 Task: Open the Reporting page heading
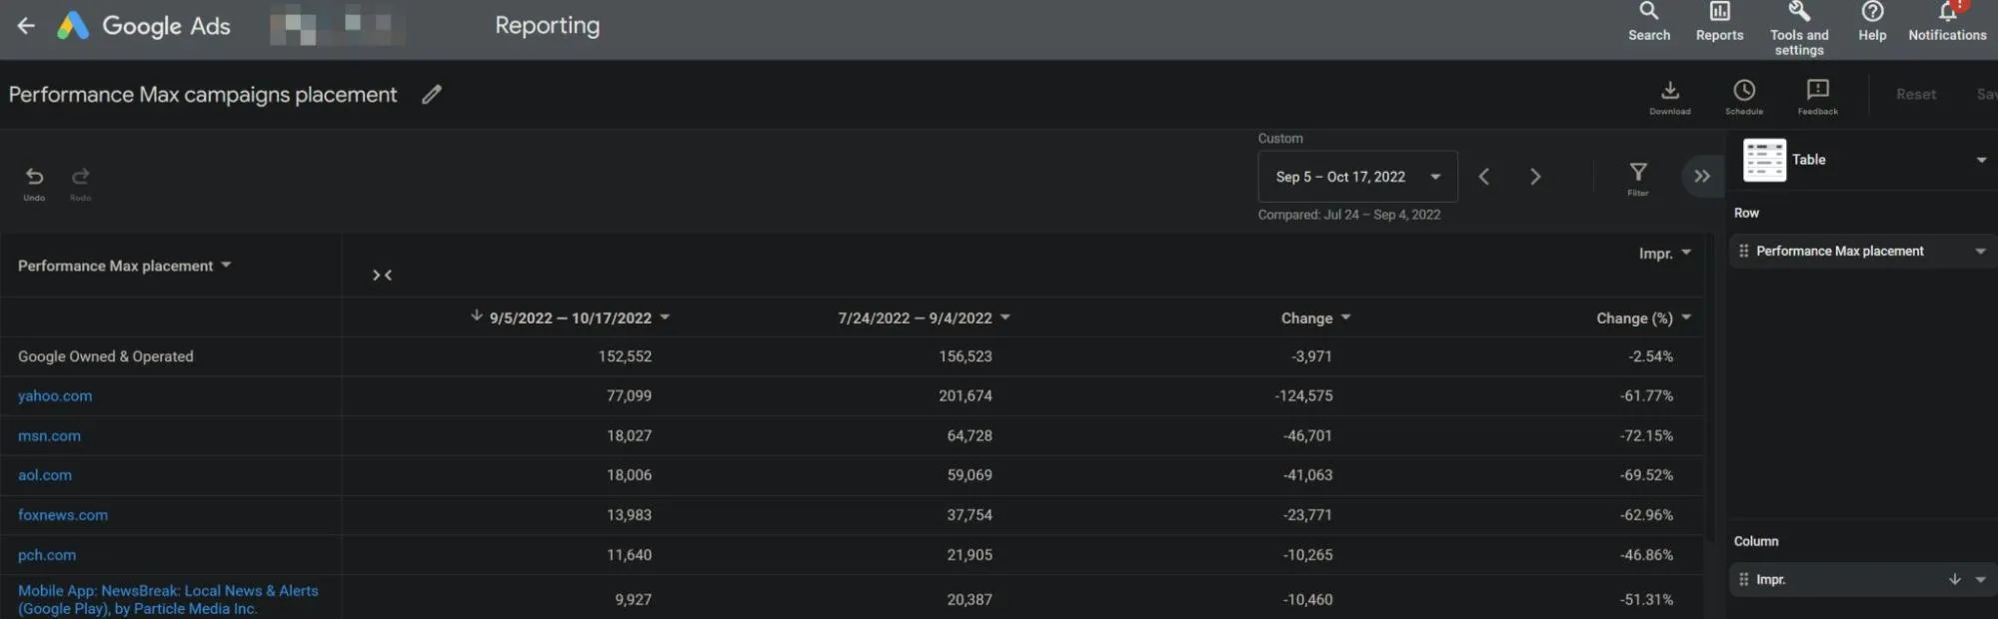pyautogui.click(x=548, y=26)
